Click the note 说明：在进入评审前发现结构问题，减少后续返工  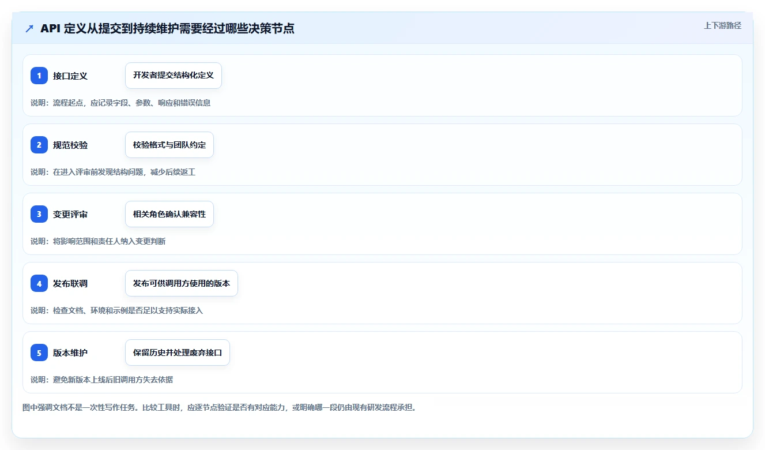113,172
